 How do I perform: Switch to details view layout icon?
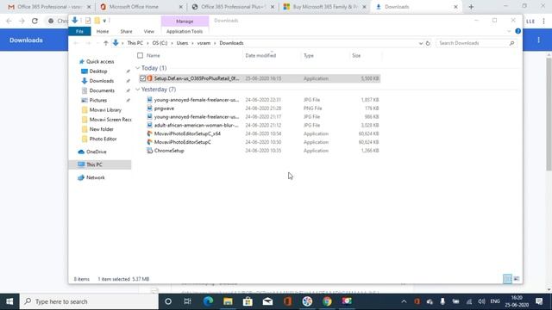507,279
